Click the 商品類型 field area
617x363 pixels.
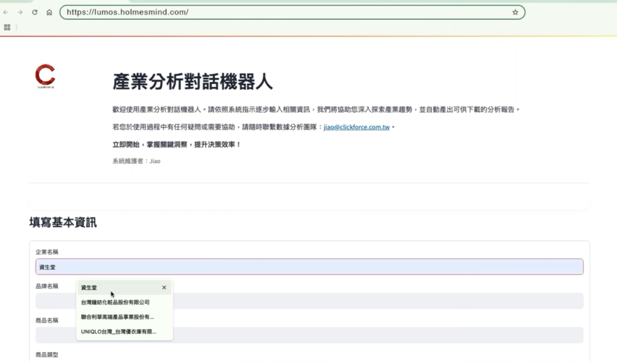coord(48,355)
